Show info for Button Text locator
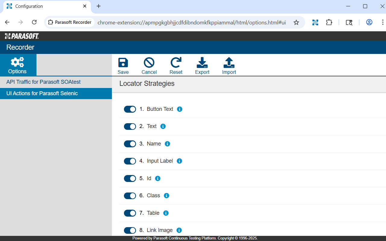 click(180, 109)
